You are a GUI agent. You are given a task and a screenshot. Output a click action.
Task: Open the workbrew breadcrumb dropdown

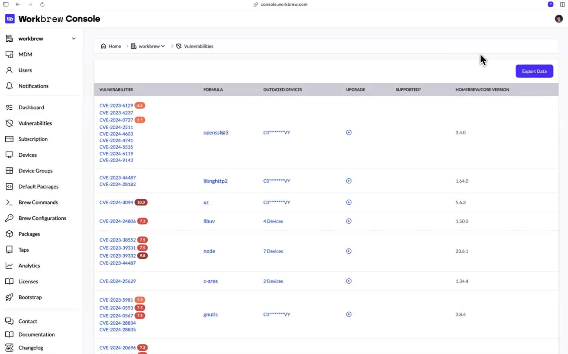[163, 46]
